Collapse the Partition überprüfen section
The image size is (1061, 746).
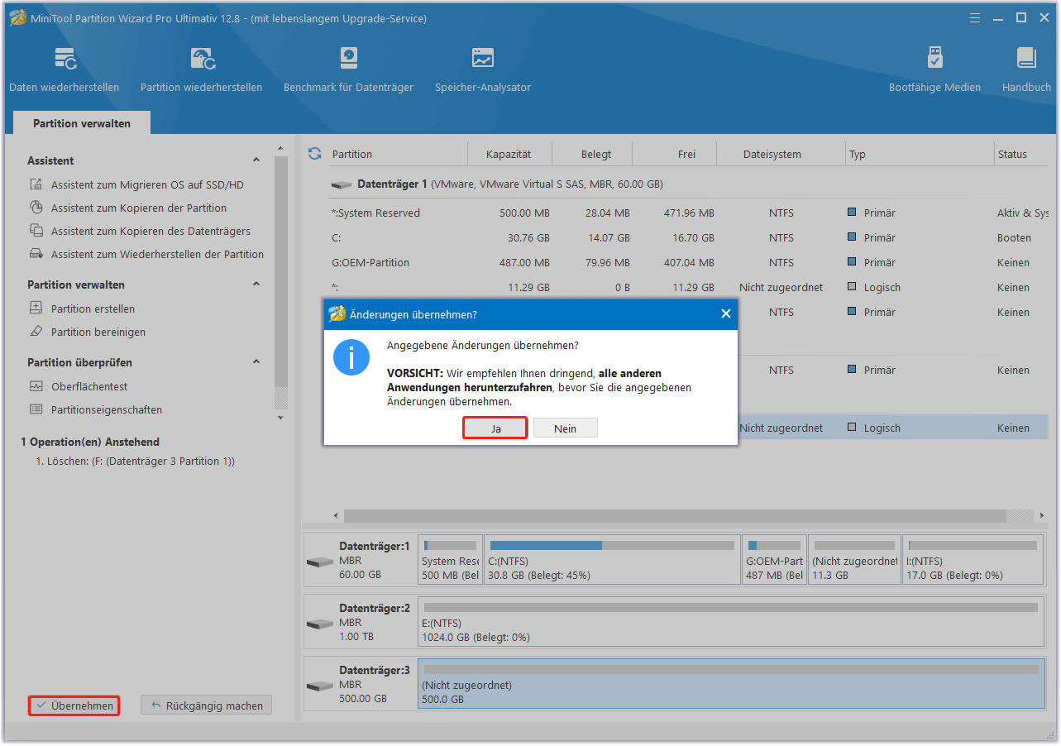click(256, 362)
